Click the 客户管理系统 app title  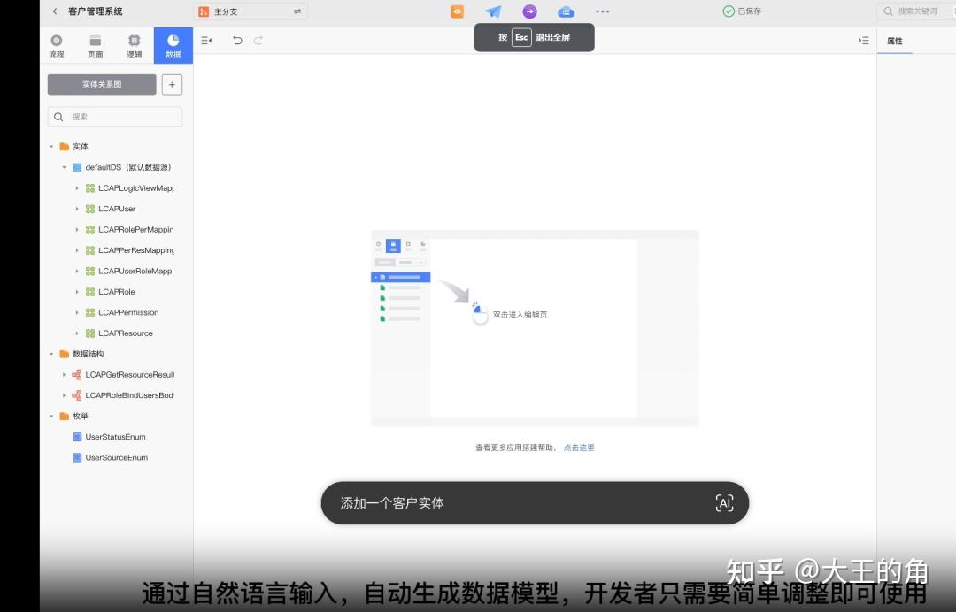pos(95,11)
